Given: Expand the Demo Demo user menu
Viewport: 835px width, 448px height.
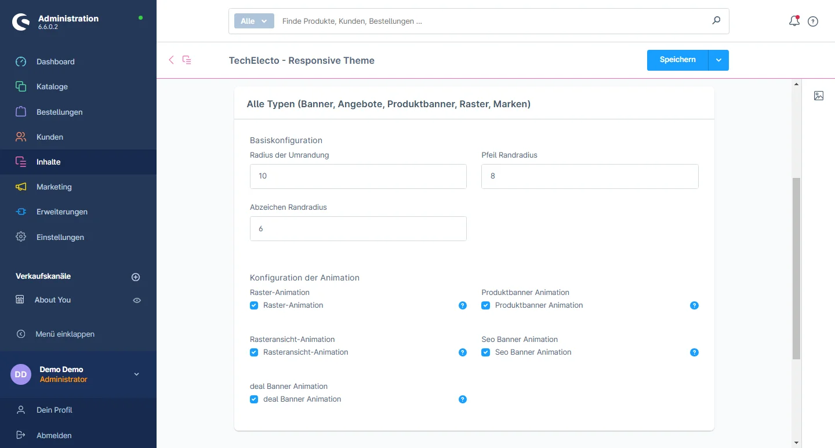Looking at the screenshot, I should 137,374.
